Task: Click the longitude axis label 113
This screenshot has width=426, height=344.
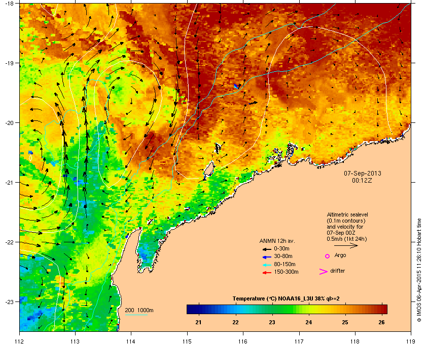Action: tap(75, 341)
